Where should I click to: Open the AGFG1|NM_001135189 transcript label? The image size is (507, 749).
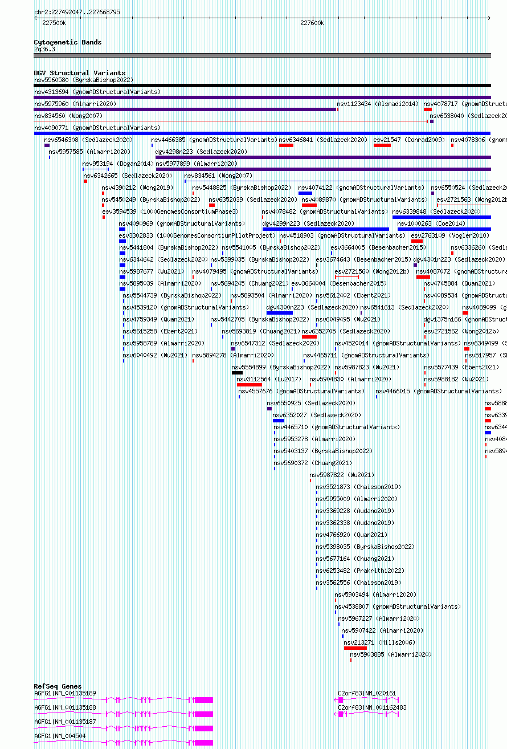[66, 693]
